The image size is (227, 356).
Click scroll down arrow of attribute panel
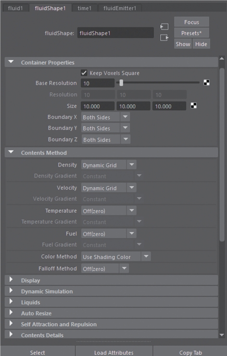pyautogui.click(x=222, y=335)
